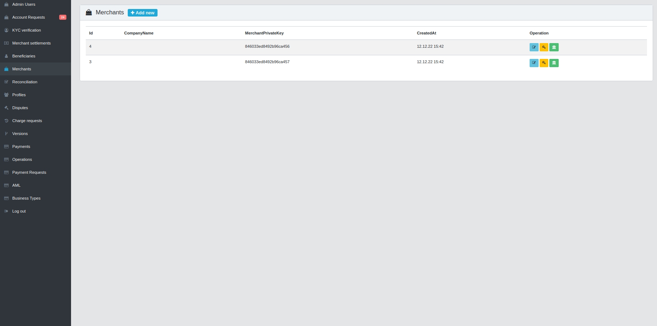This screenshot has width=657, height=326.
Task: Click CreatedAt date in row Id 4
Action: coord(430,46)
